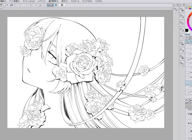Click the black main color swatch
The width and height of the screenshot is (192, 140).
tap(187, 30)
